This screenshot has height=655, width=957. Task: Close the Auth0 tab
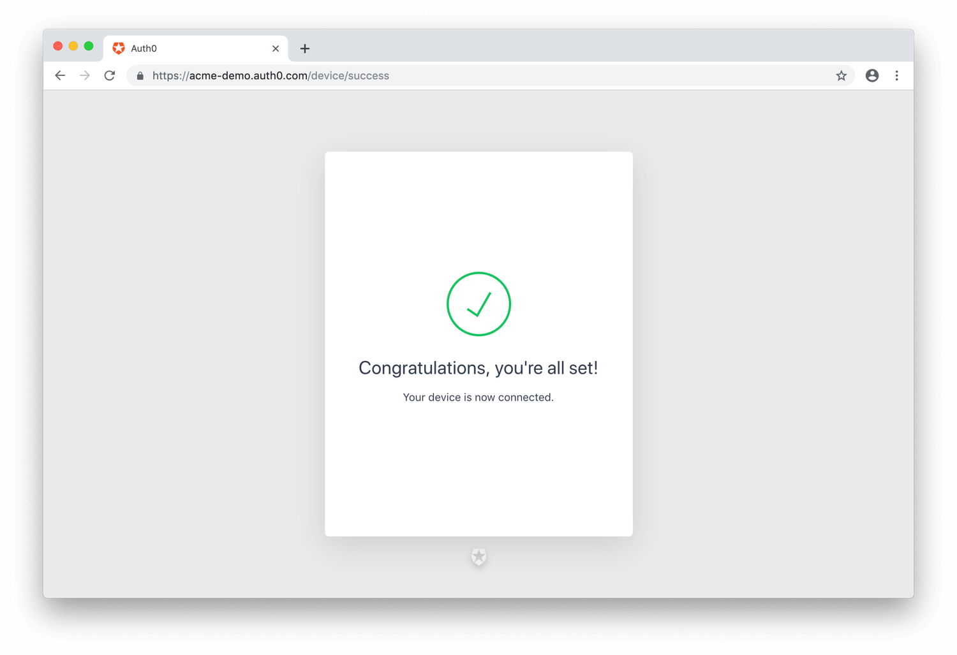(276, 48)
